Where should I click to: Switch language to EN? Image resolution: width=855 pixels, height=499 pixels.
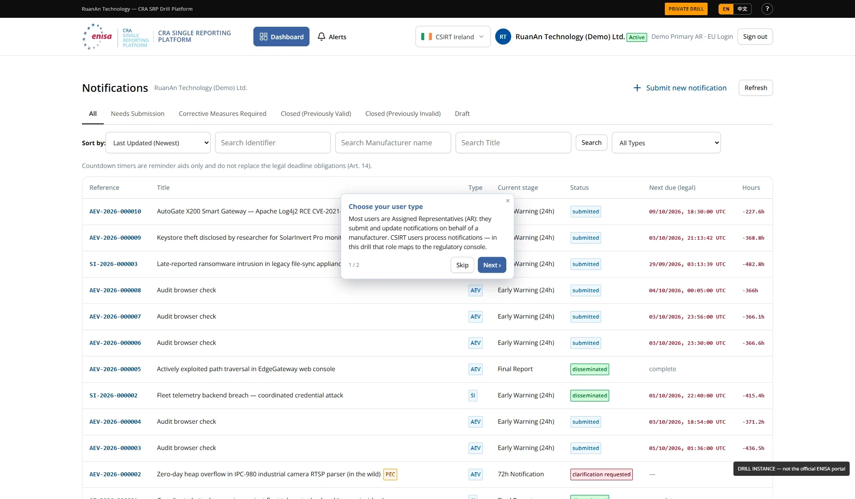pos(726,9)
